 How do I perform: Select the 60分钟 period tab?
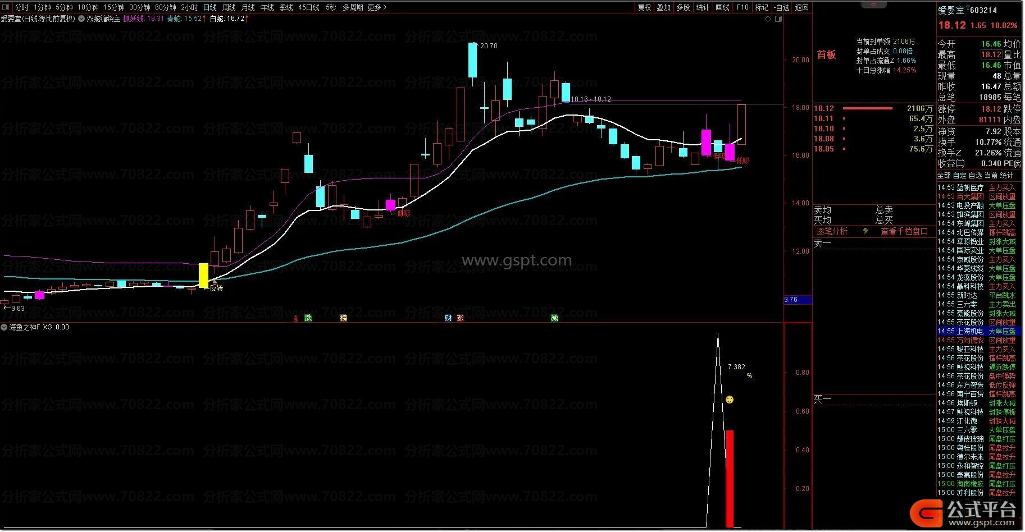(166, 7)
